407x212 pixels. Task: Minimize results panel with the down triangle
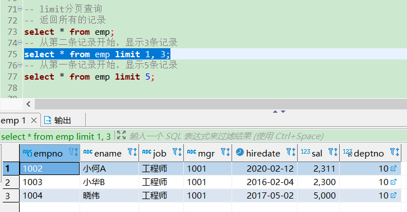283,112
